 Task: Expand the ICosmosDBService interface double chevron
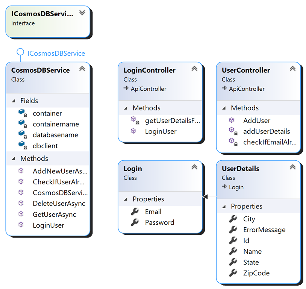(x=82, y=12)
